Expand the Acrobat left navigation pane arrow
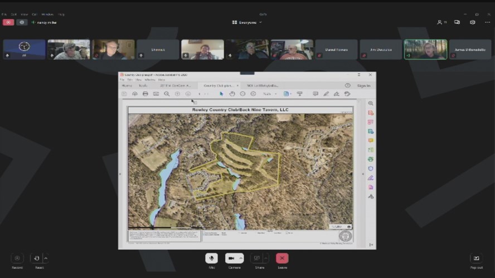Image resolution: width=495 pixels, height=278 pixels. (x=120, y=174)
